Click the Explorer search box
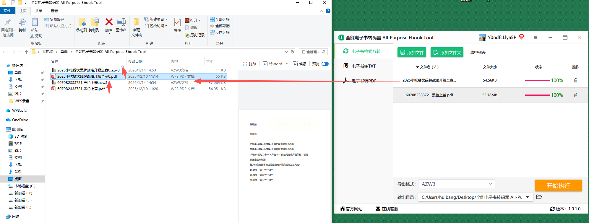 point(313,52)
